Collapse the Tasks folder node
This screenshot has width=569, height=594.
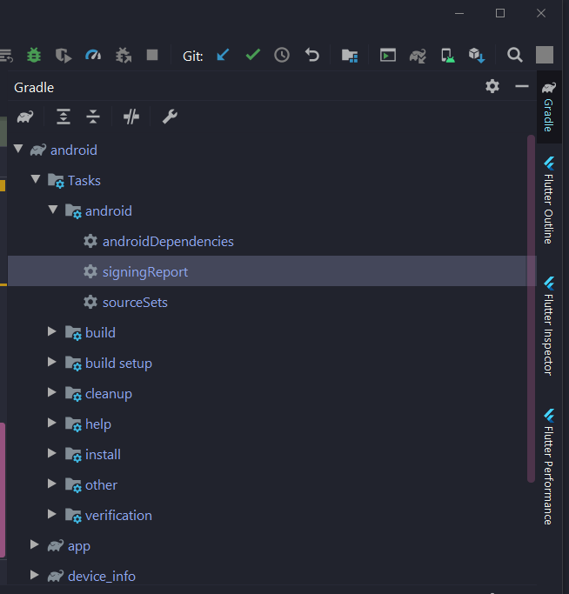pyautogui.click(x=36, y=180)
